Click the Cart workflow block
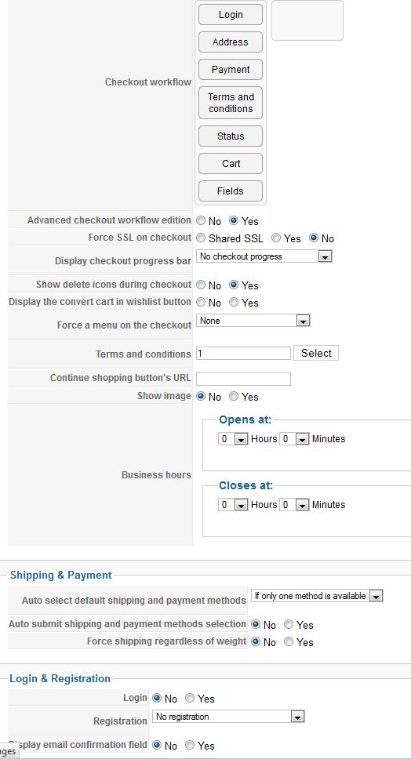The image size is (411, 759). pos(231,164)
